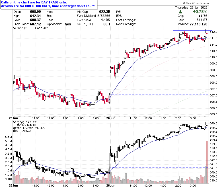The width and height of the screenshot is (222, 188).
Task: Click the Prev Close 607.12 value
Action: tap(35, 24)
